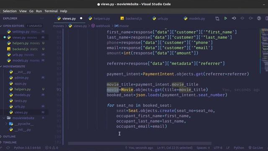Open the Help menu
This screenshot has width=268, height=151.
pos(64,11)
